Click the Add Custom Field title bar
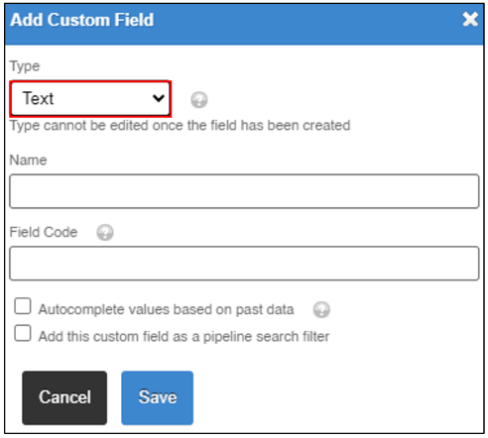The image size is (488, 438). [x=244, y=24]
